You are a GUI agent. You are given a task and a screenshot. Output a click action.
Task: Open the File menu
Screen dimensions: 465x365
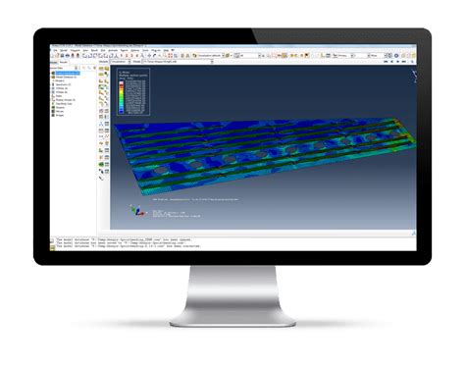click(55, 50)
